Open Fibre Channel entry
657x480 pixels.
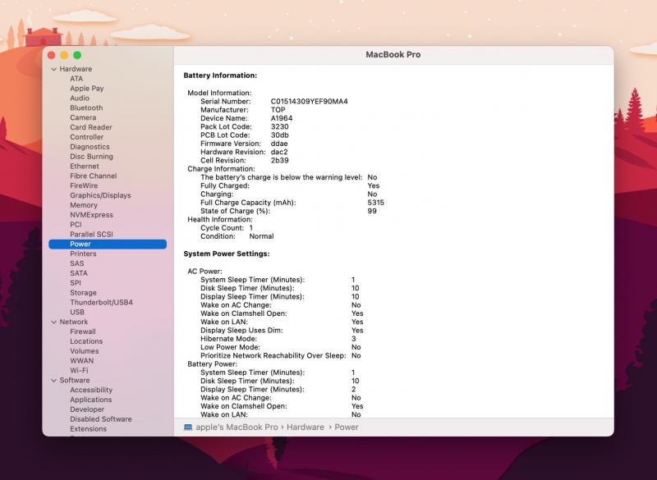(94, 176)
